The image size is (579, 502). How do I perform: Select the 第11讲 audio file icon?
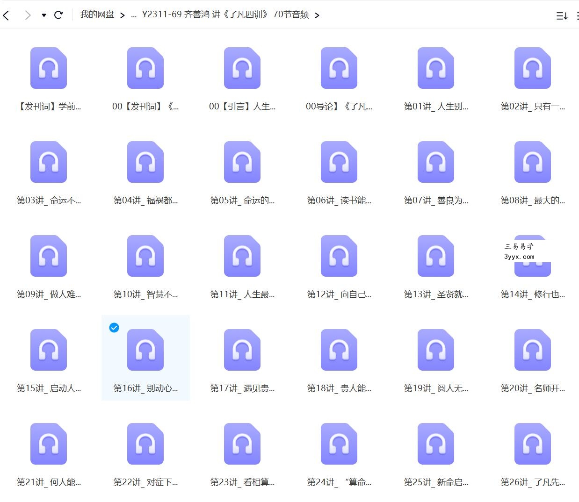[x=242, y=256]
